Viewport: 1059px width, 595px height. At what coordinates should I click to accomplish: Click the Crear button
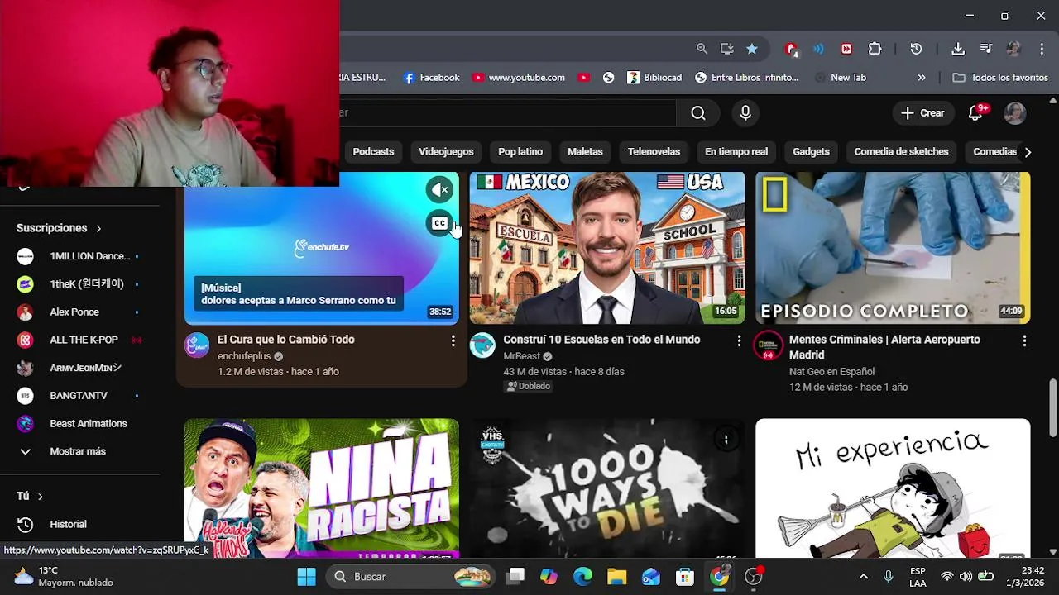coord(922,113)
